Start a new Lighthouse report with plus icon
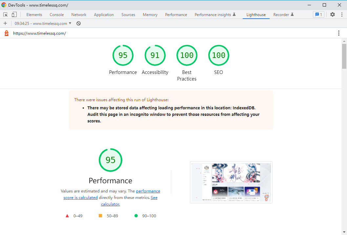347x235 pixels. (5, 24)
